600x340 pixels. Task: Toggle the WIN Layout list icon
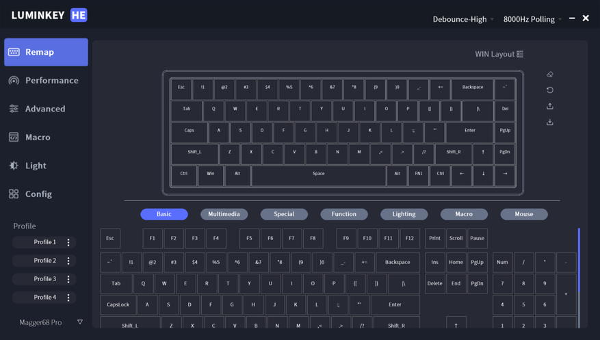[x=520, y=54]
